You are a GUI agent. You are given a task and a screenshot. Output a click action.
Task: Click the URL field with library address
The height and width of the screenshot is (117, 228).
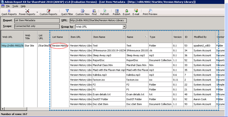click(98, 20)
